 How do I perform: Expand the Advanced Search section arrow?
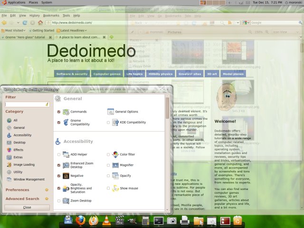tap(47, 199)
